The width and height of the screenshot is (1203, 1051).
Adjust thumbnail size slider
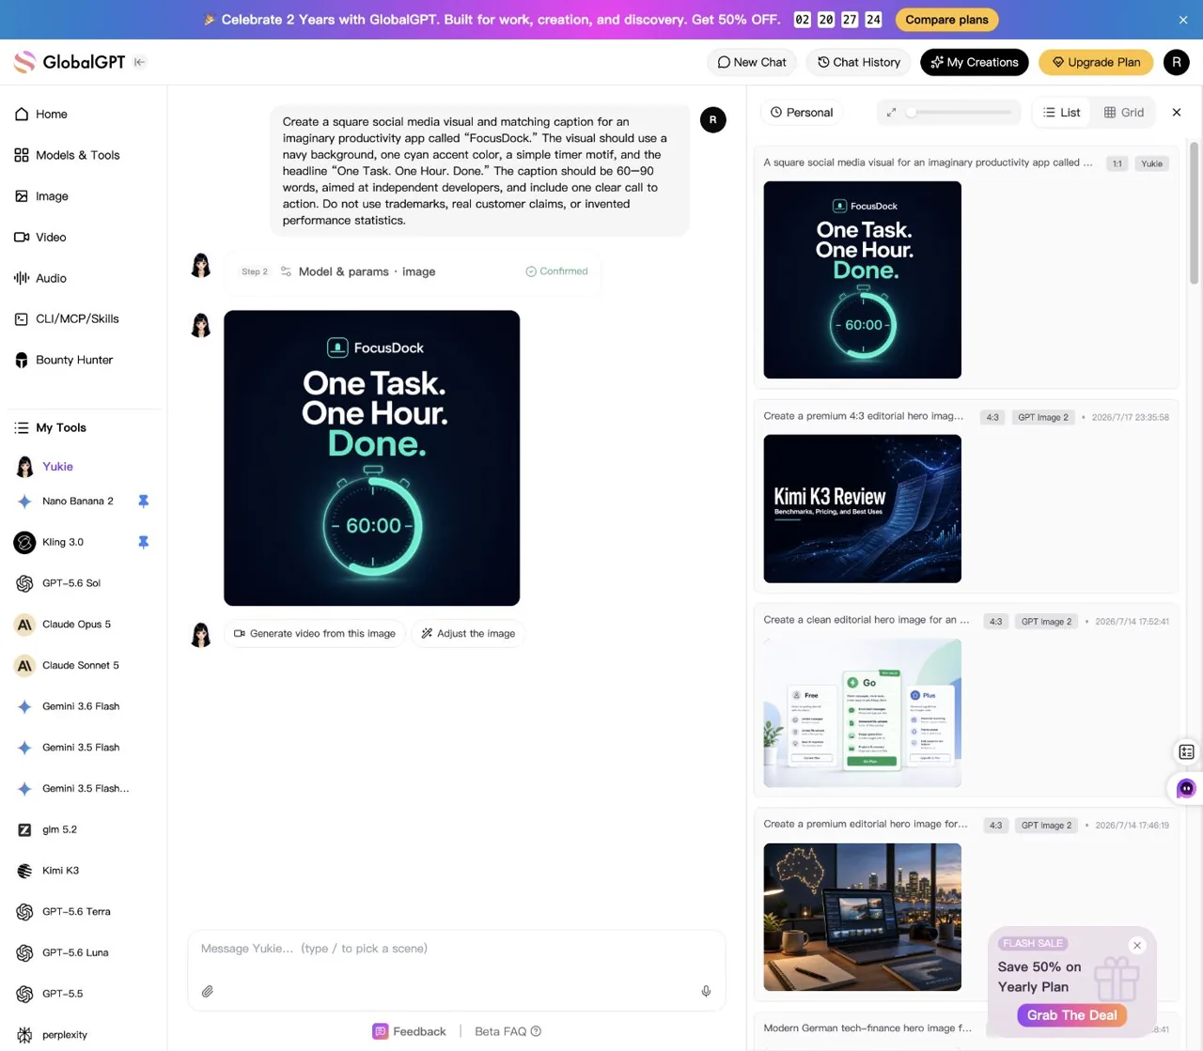961,113
